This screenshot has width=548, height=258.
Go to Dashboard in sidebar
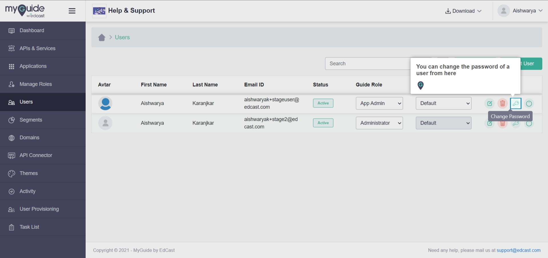pos(43,31)
